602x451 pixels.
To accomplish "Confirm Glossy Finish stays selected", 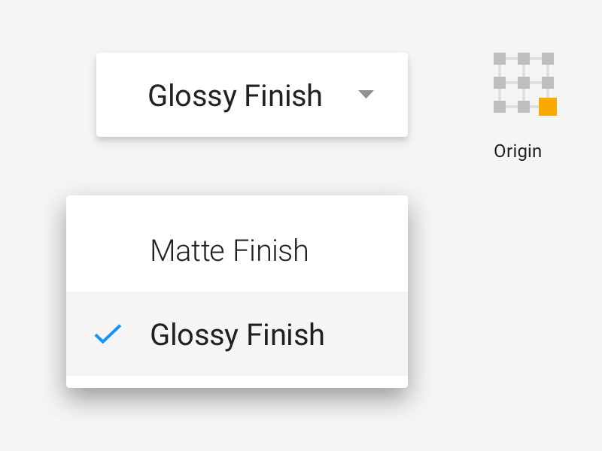I will tap(238, 334).
